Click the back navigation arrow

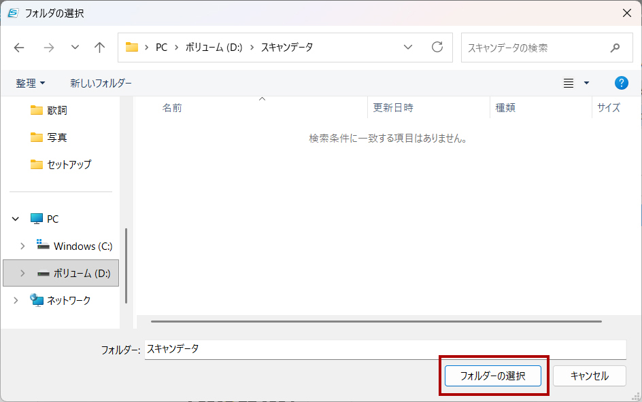pyautogui.click(x=18, y=48)
